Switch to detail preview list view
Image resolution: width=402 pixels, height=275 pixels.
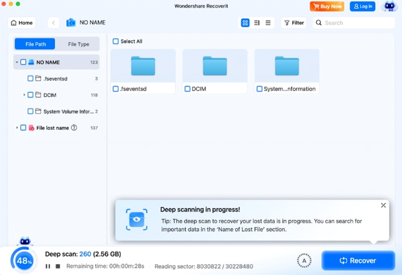coord(257,23)
